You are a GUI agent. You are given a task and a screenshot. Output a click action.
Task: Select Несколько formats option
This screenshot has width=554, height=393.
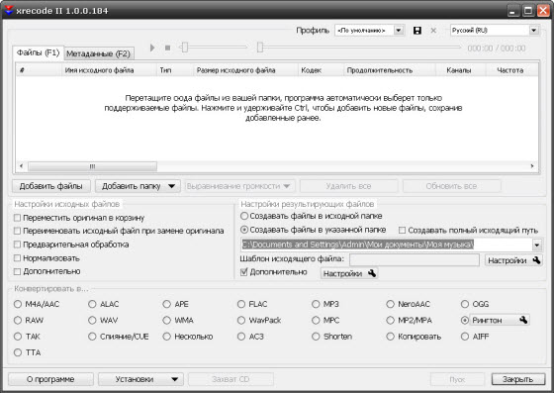click(167, 337)
